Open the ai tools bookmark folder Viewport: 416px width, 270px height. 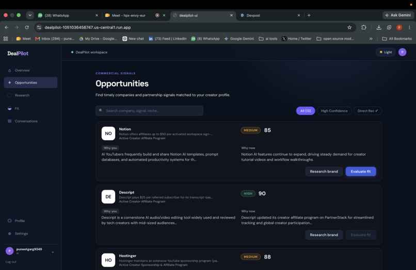tap(268, 39)
